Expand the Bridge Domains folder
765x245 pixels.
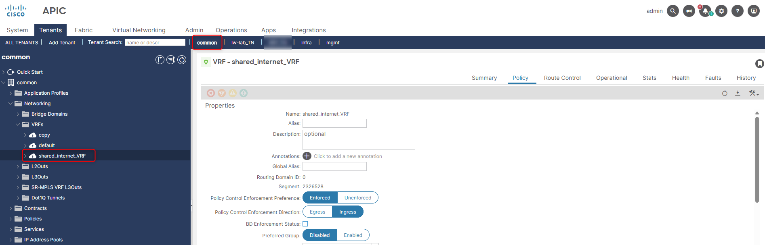(18, 114)
